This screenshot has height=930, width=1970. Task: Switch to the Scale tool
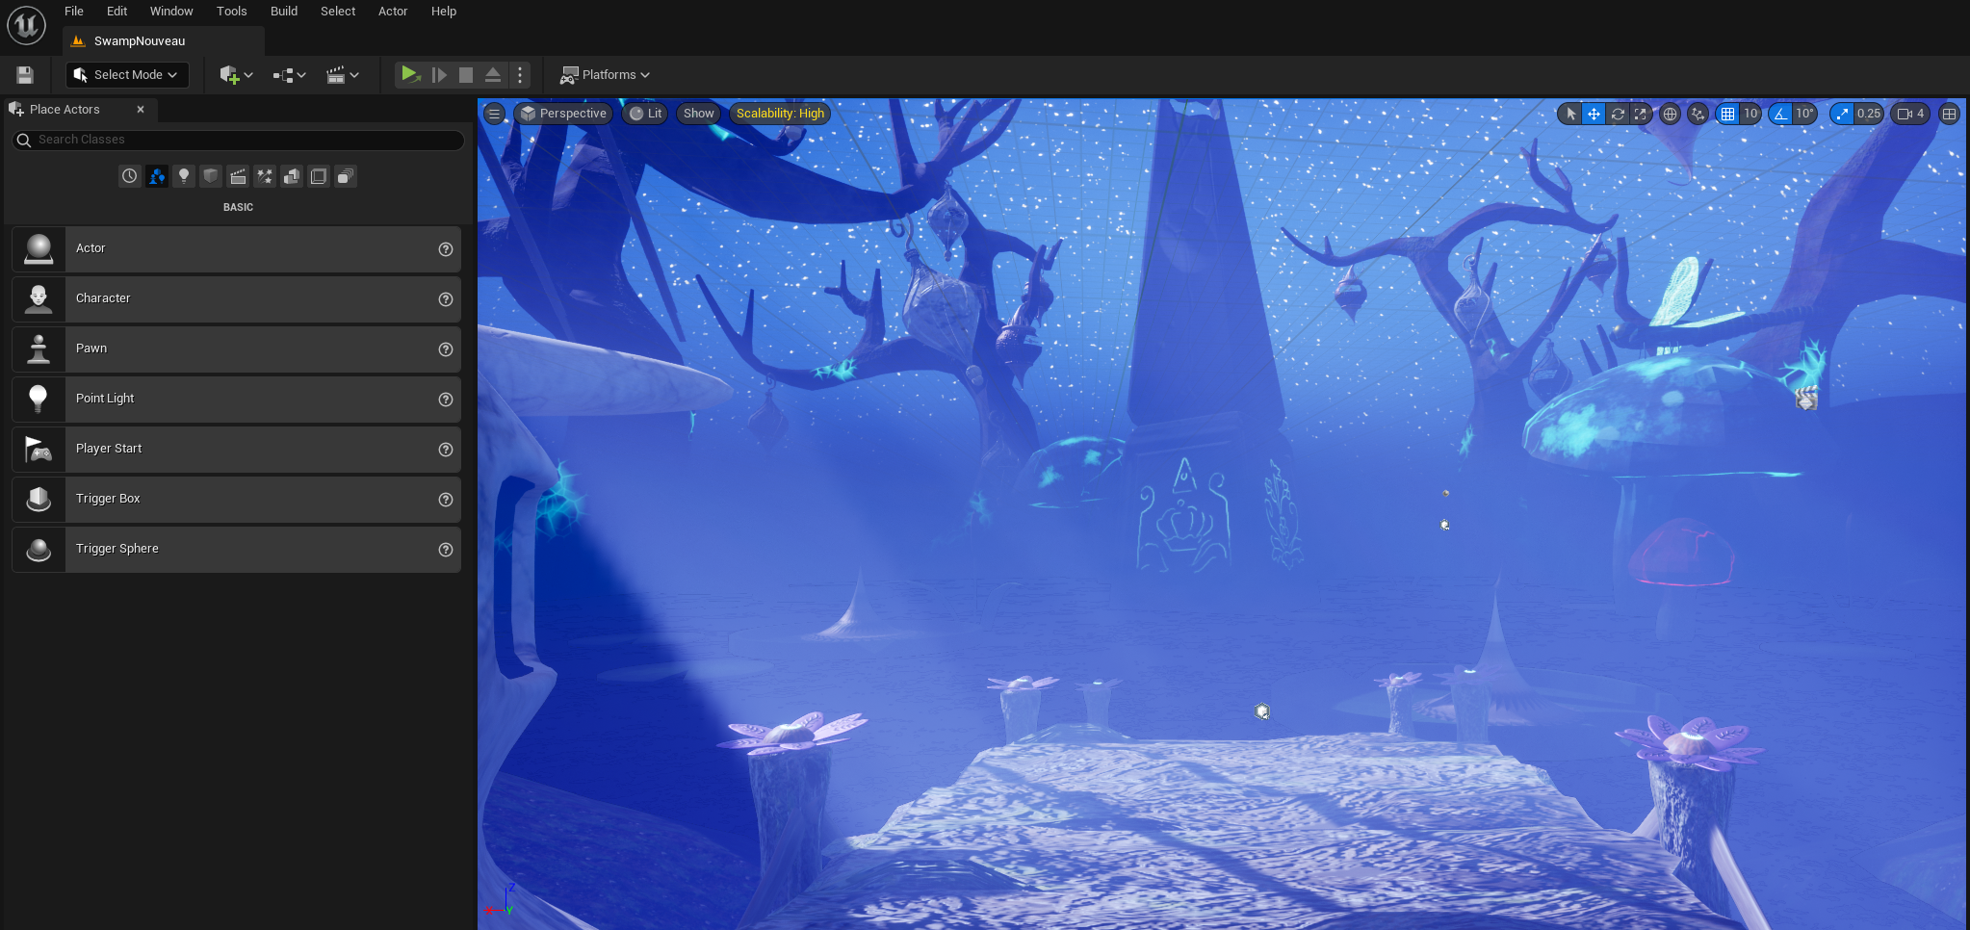pyautogui.click(x=1640, y=114)
